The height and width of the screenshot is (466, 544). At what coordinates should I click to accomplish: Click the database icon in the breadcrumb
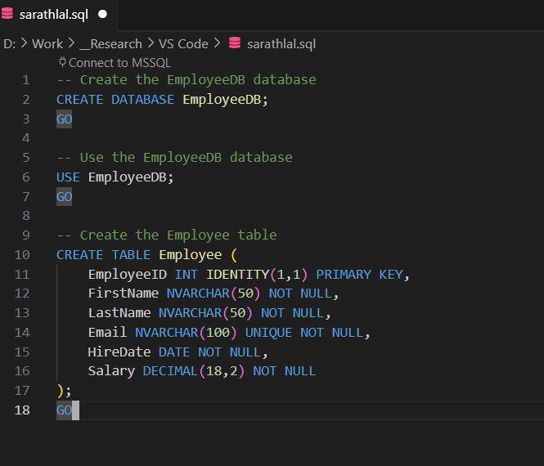tap(234, 43)
